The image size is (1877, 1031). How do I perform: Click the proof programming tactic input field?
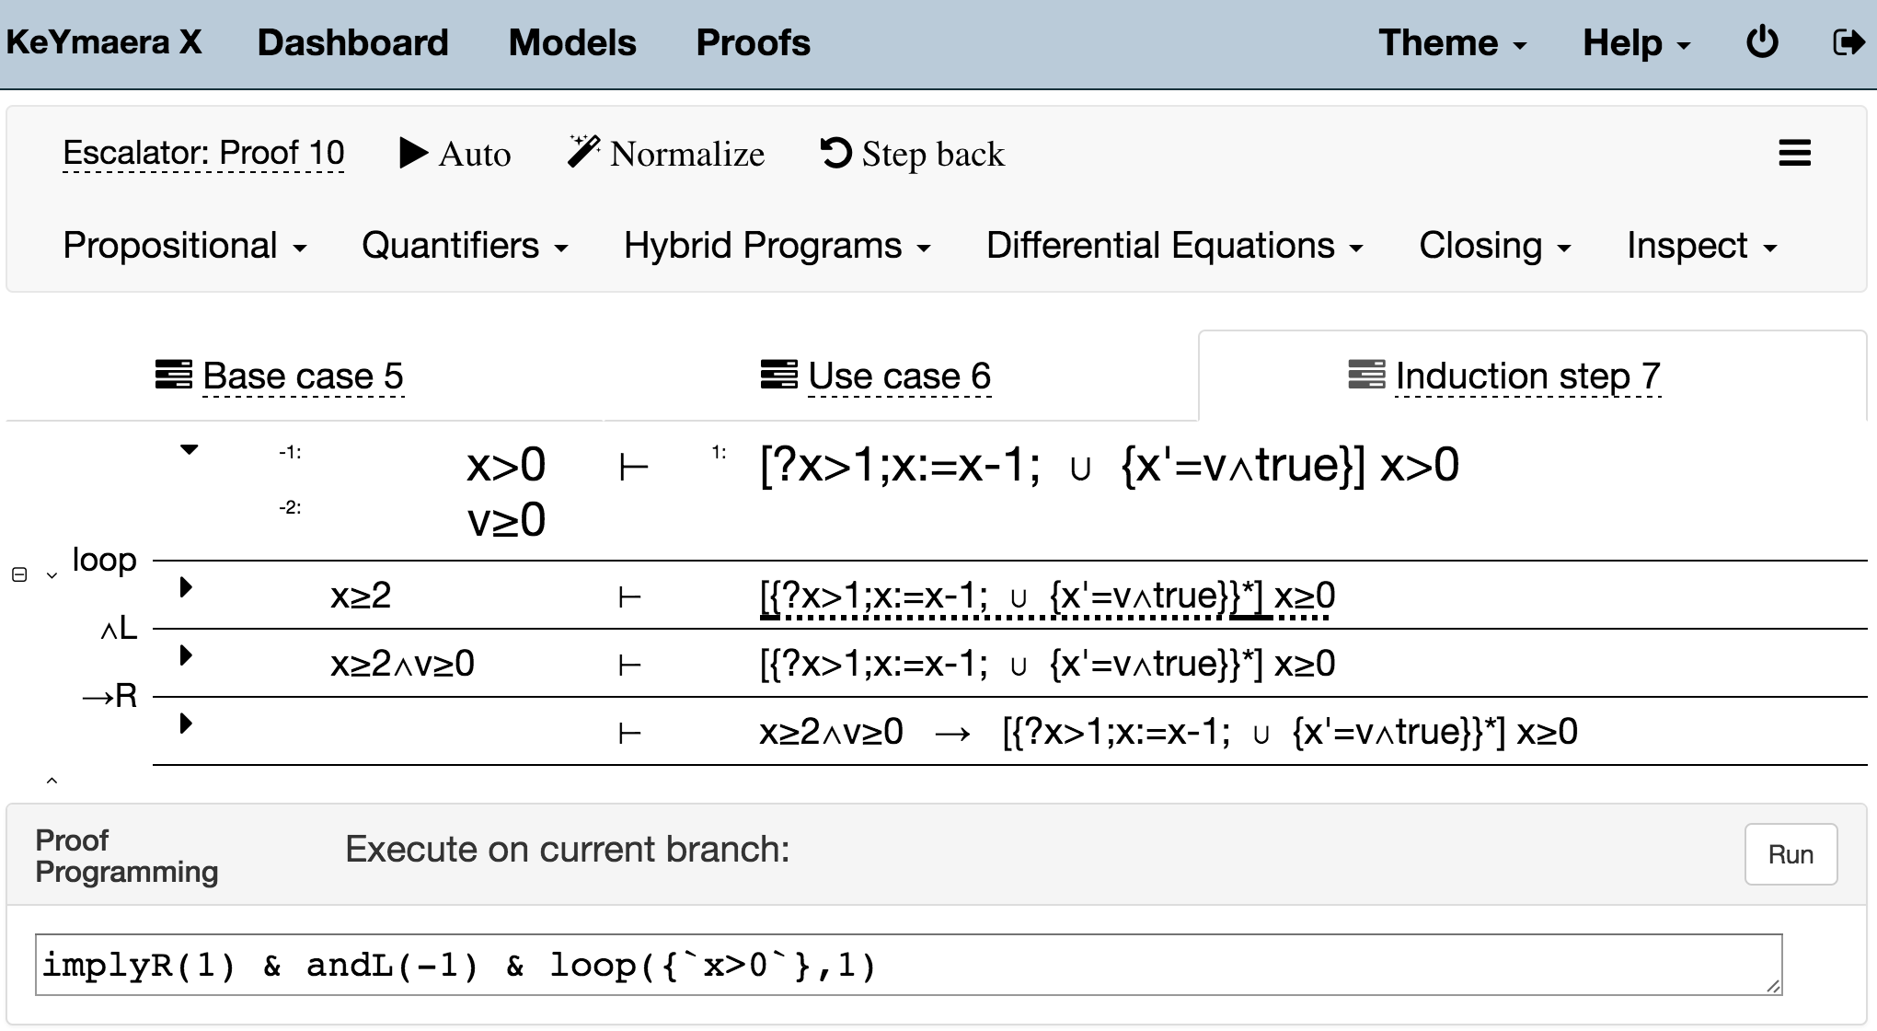click(x=907, y=965)
